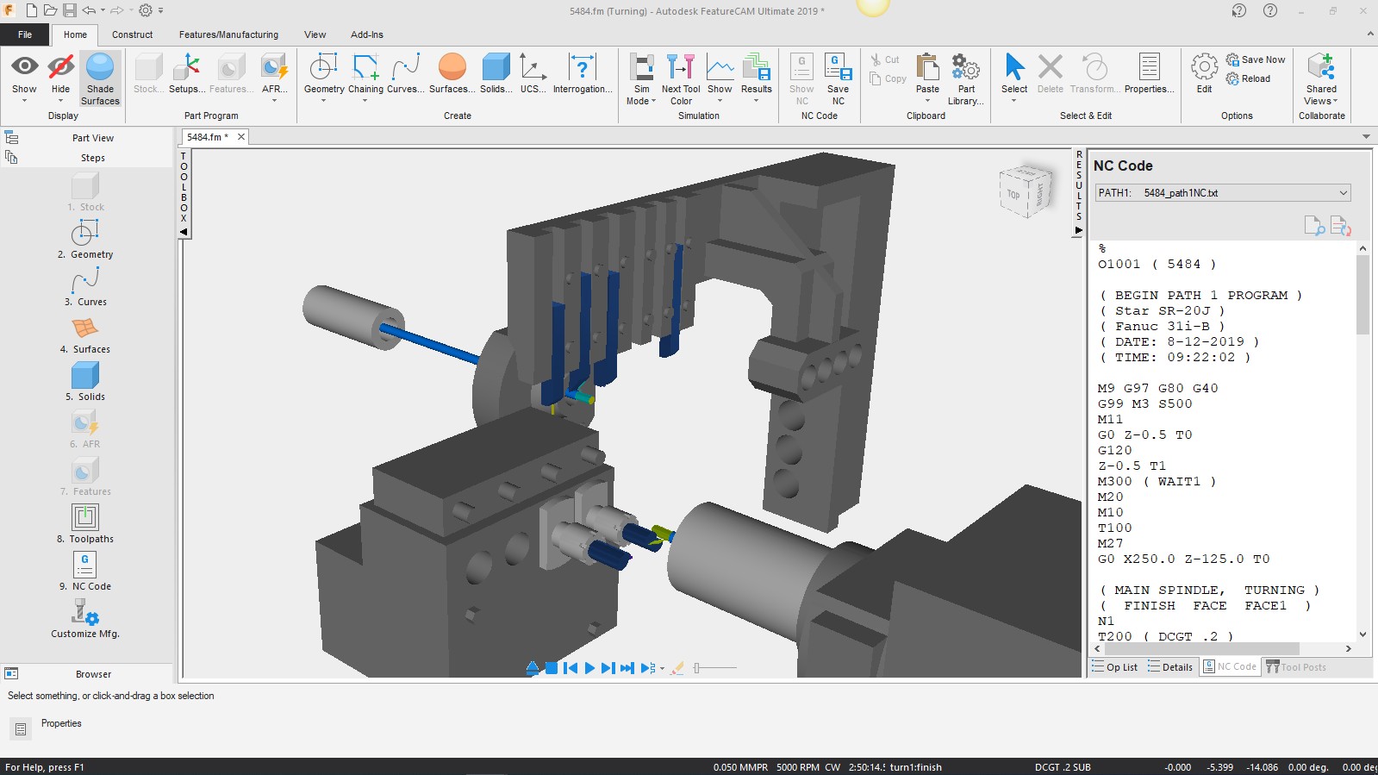
Task: Open the Browser panel
Action: tap(93, 674)
